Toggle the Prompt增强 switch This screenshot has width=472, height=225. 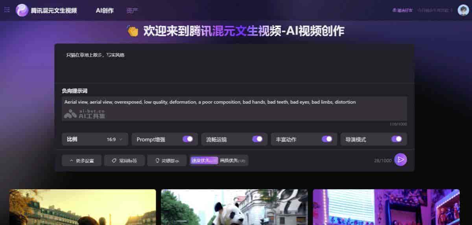(188, 139)
